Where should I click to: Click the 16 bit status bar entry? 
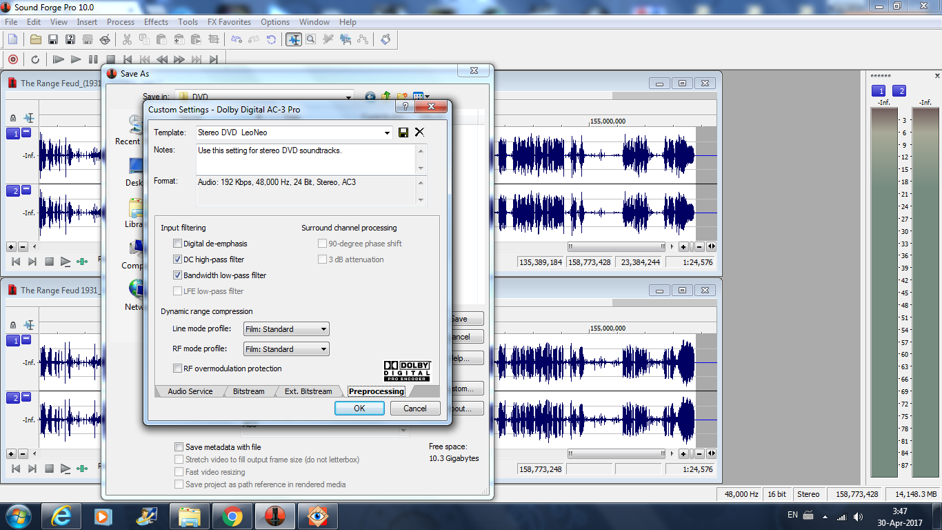click(777, 494)
